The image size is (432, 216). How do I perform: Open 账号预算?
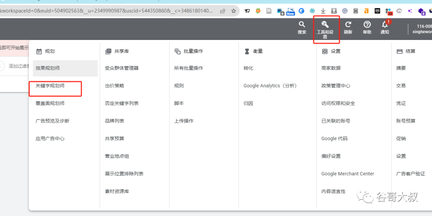pos(406,121)
